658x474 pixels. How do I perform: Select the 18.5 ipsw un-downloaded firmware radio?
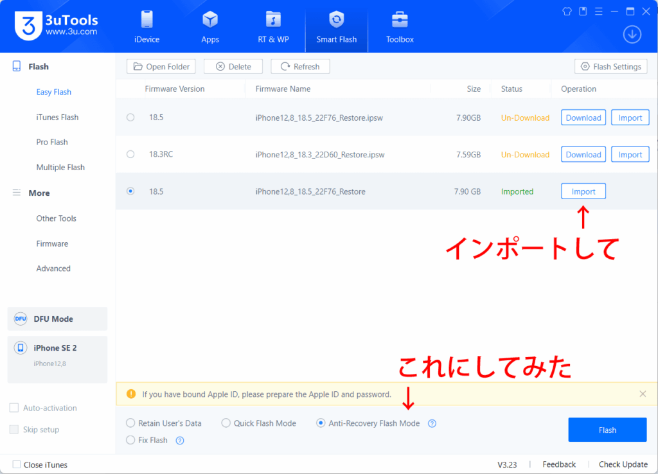click(x=130, y=118)
